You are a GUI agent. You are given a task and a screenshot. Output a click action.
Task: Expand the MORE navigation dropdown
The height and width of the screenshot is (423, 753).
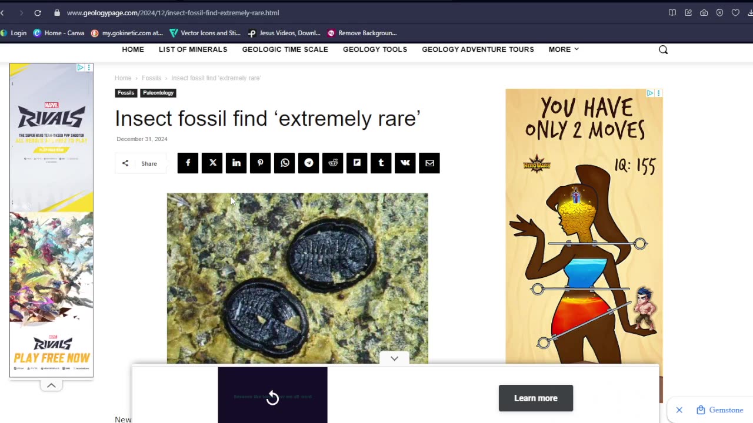tap(564, 49)
